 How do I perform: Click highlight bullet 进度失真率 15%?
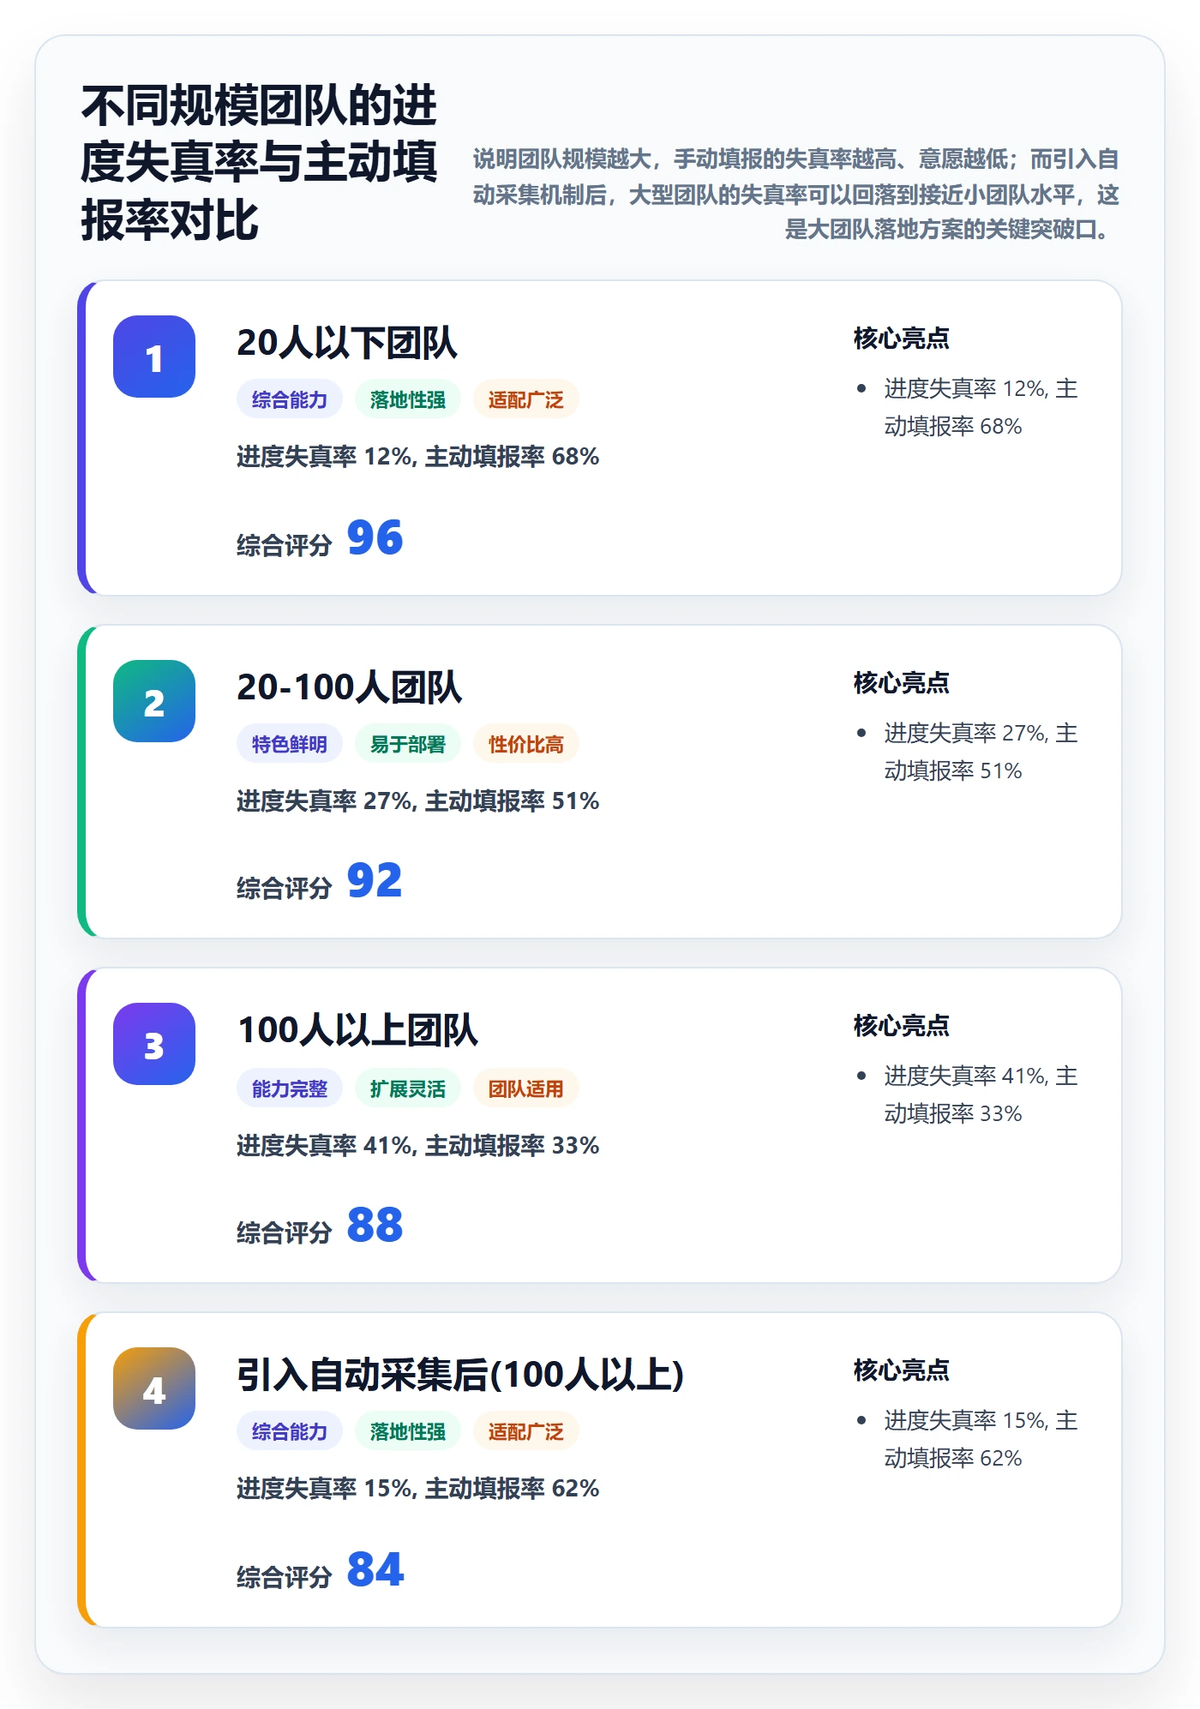[x=981, y=1439]
